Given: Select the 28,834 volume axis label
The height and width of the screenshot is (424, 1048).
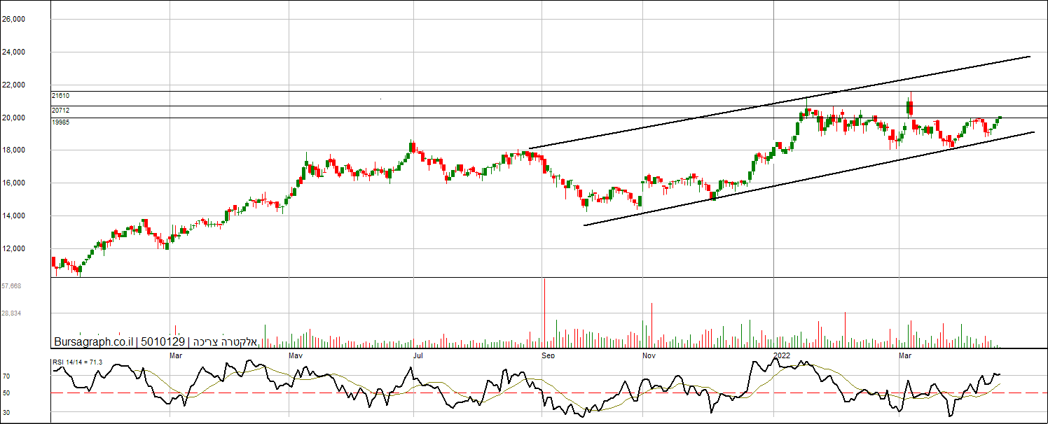Looking at the screenshot, I should tap(11, 313).
